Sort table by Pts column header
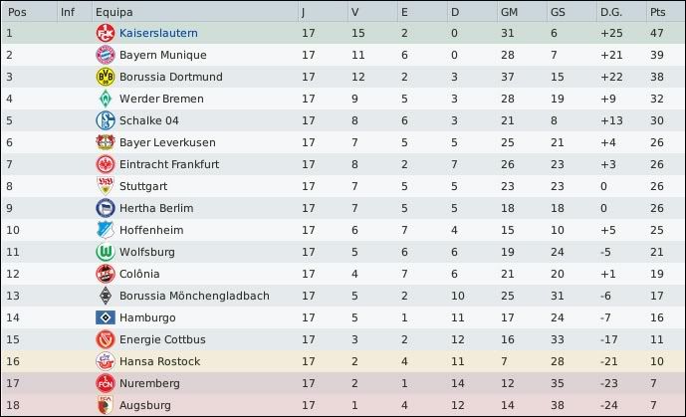The width and height of the screenshot is (686, 417). pos(657,11)
